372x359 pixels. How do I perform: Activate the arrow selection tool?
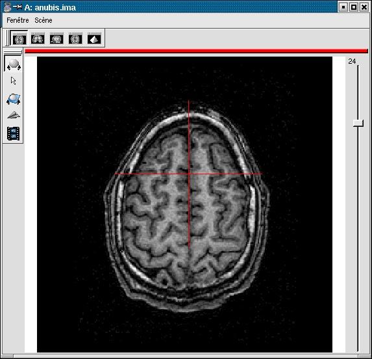(13, 81)
